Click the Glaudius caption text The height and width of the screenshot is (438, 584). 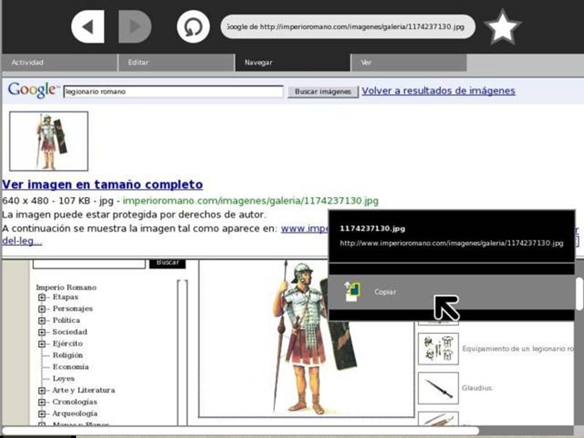click(478, 388)
